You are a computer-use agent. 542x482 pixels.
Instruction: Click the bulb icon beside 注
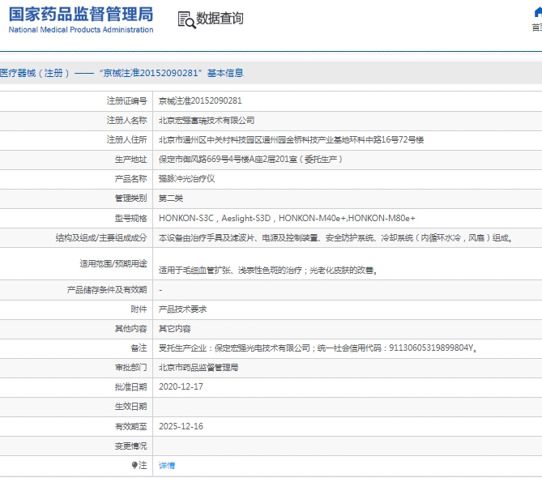(x=134, y=465)
